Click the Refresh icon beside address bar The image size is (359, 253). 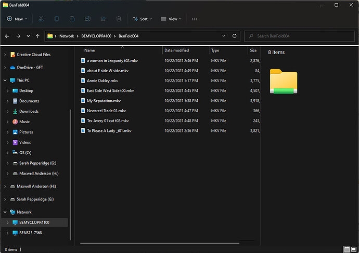click(x=235, y=36)
